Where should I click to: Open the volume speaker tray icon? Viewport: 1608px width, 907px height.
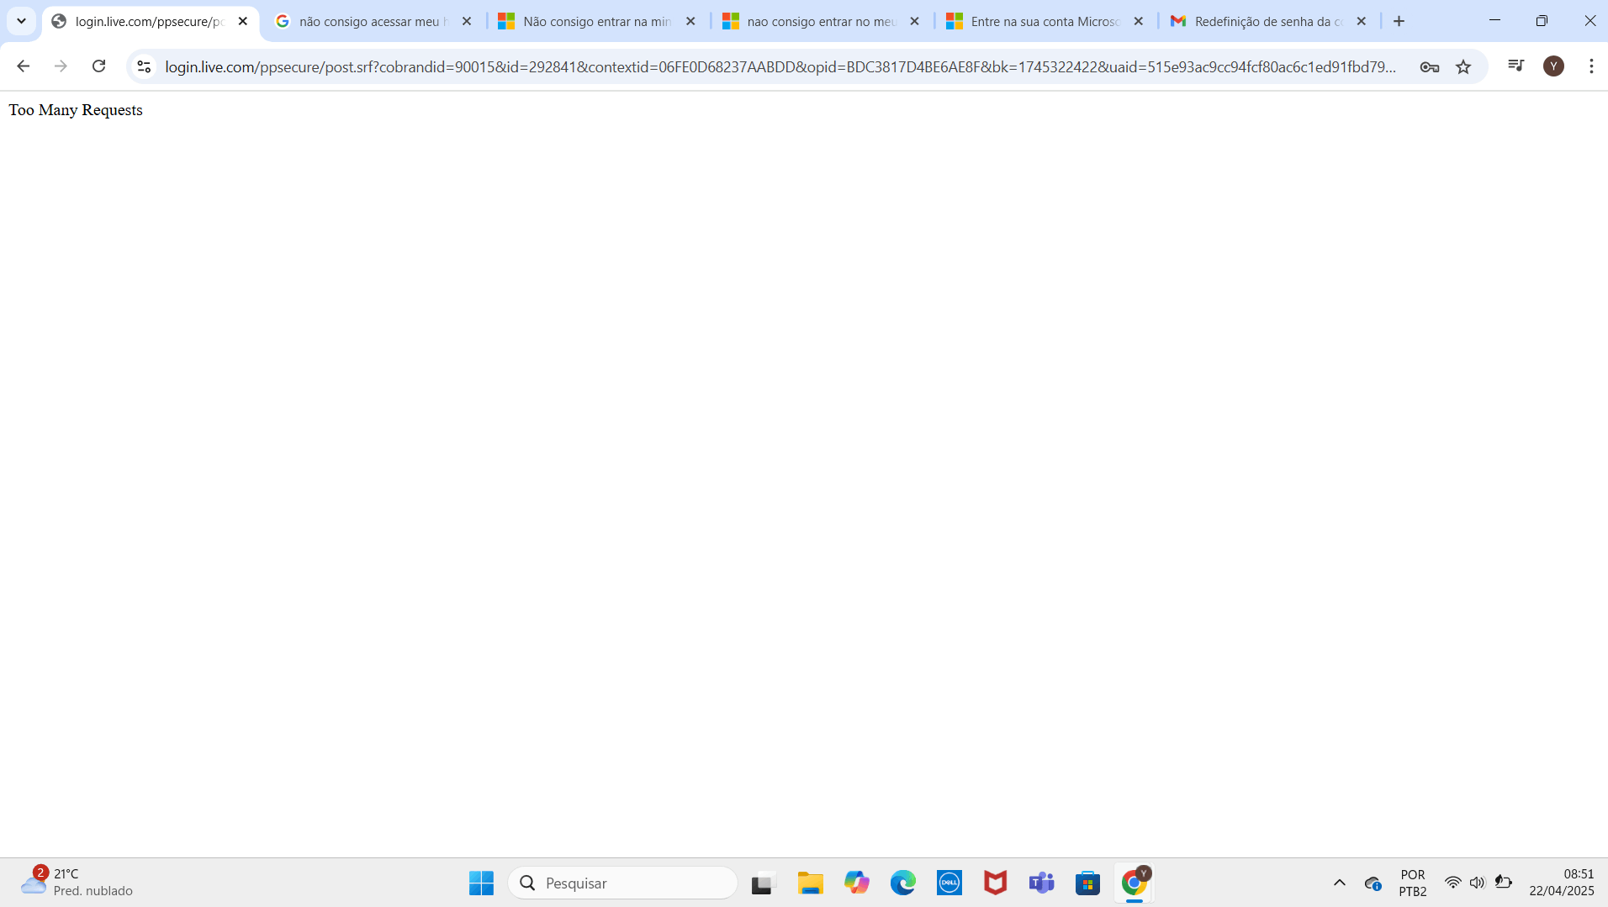pyautogui.click(x=1477, y=883)
